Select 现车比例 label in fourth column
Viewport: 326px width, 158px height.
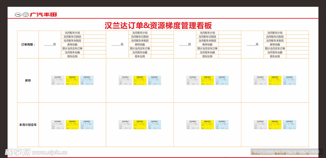coord(275,56)
